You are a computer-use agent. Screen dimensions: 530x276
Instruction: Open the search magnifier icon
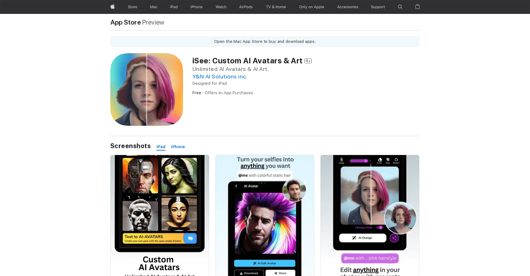click(400, 7)
